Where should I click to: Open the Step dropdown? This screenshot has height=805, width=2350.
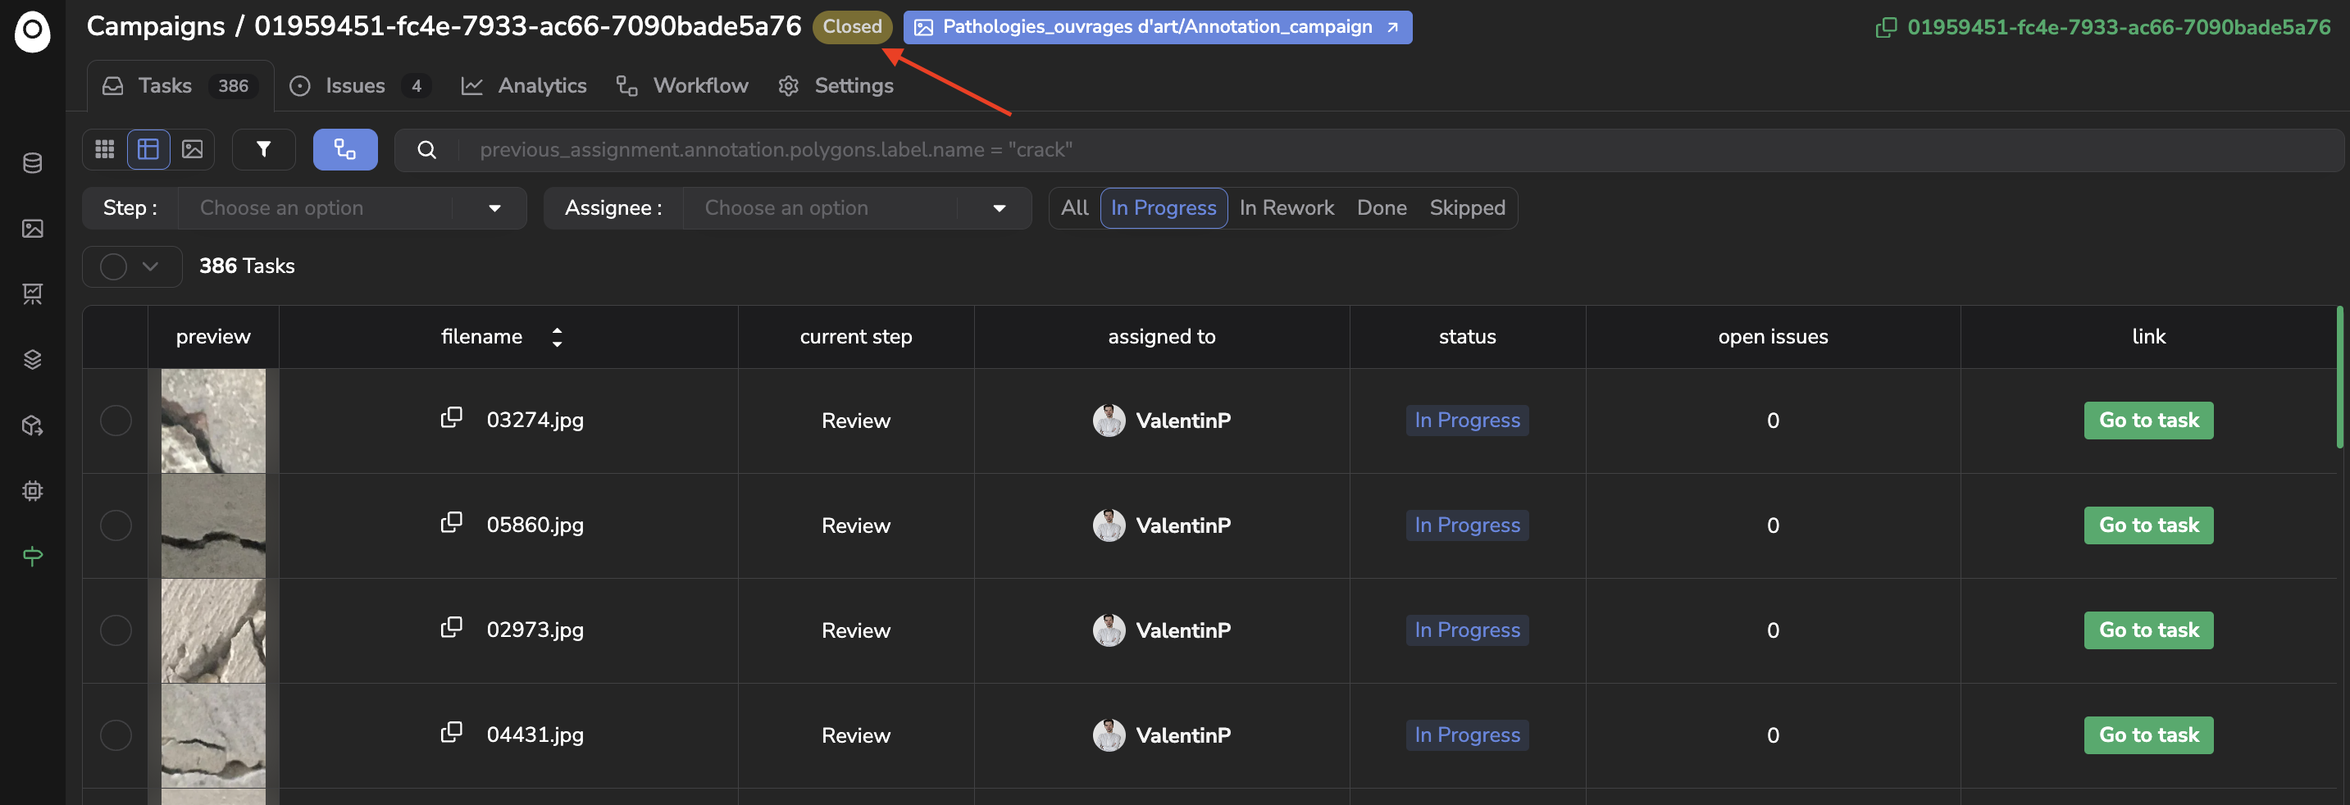coord(351,208)
